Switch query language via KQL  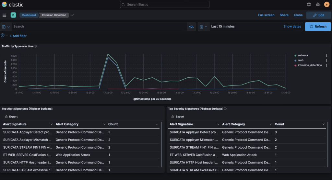click(x=191, y=27)
